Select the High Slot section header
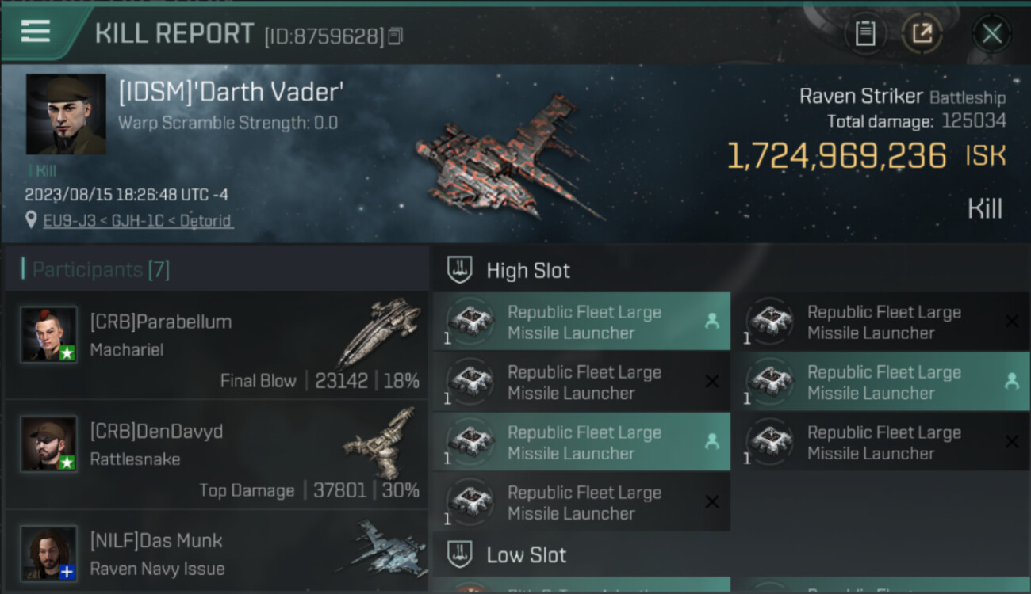 tap(527, 270)
